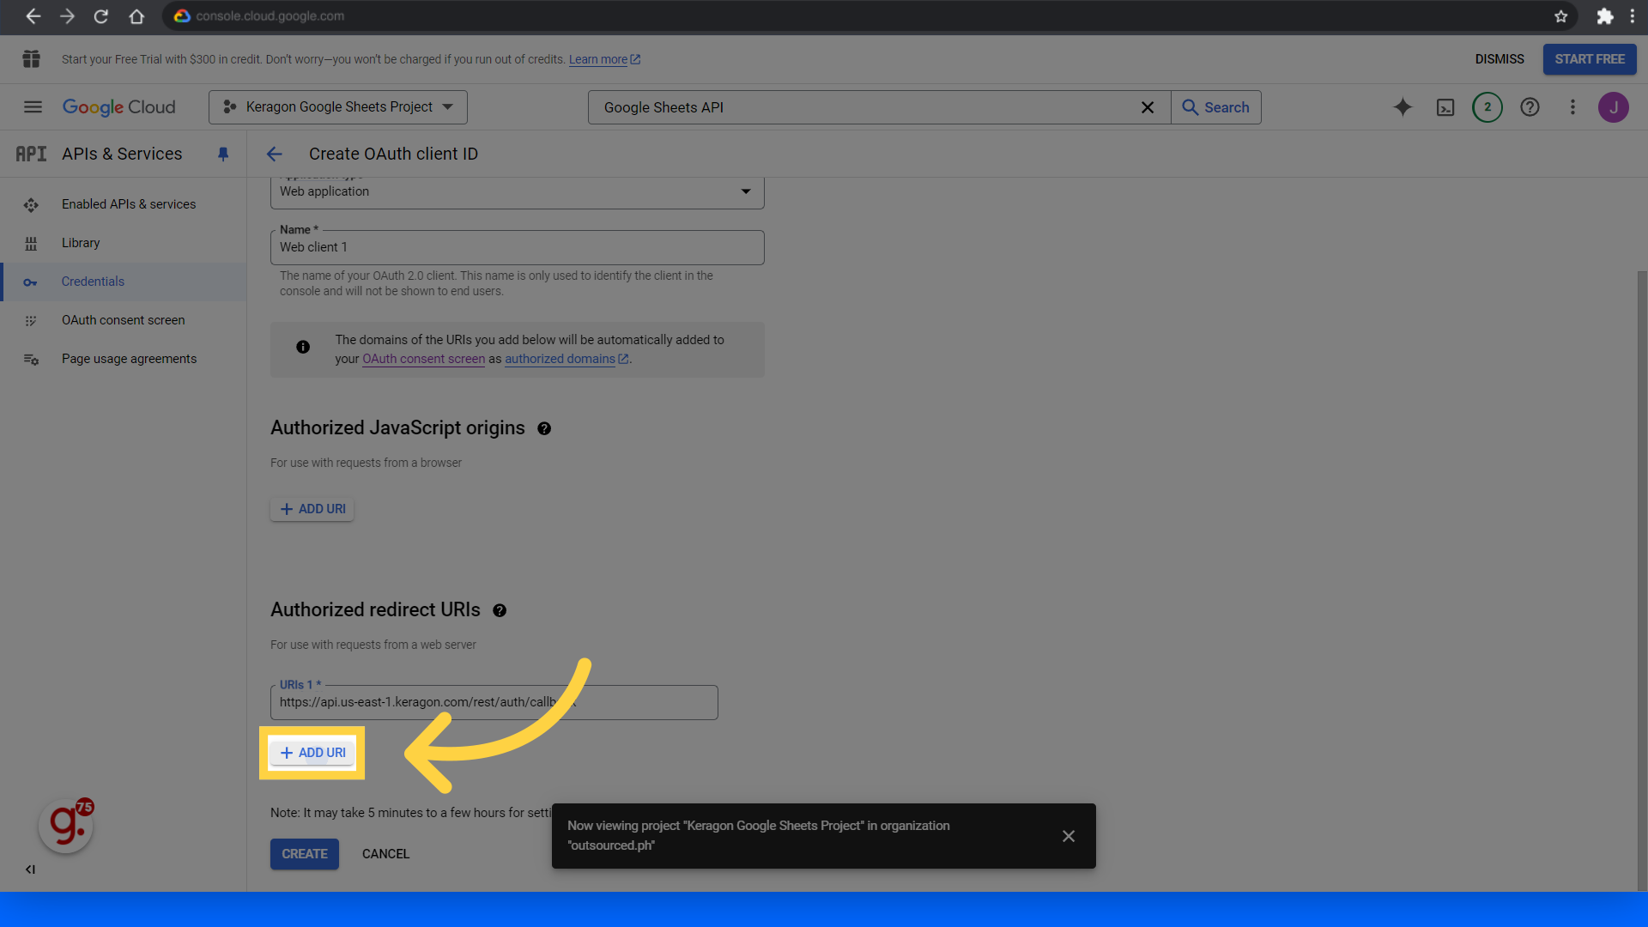Go back using the browser back arrow
Image resolution: width=1648 pixels, height=927 pixels.
[33, 16]
